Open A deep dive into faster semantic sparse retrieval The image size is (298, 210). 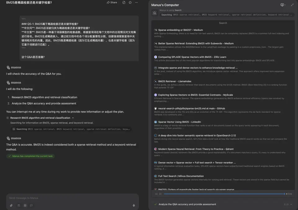point(197,135)
